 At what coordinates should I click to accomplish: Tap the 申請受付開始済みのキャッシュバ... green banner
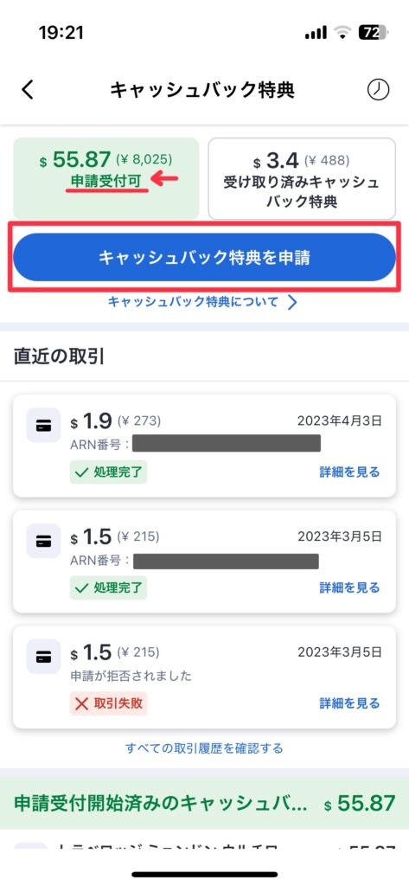point(204,802)
